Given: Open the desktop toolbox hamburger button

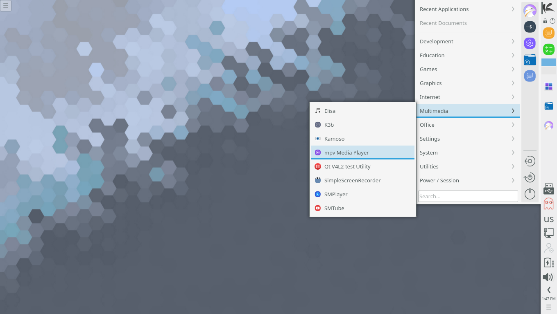Looking at the screenshot, I should [6, 6].
